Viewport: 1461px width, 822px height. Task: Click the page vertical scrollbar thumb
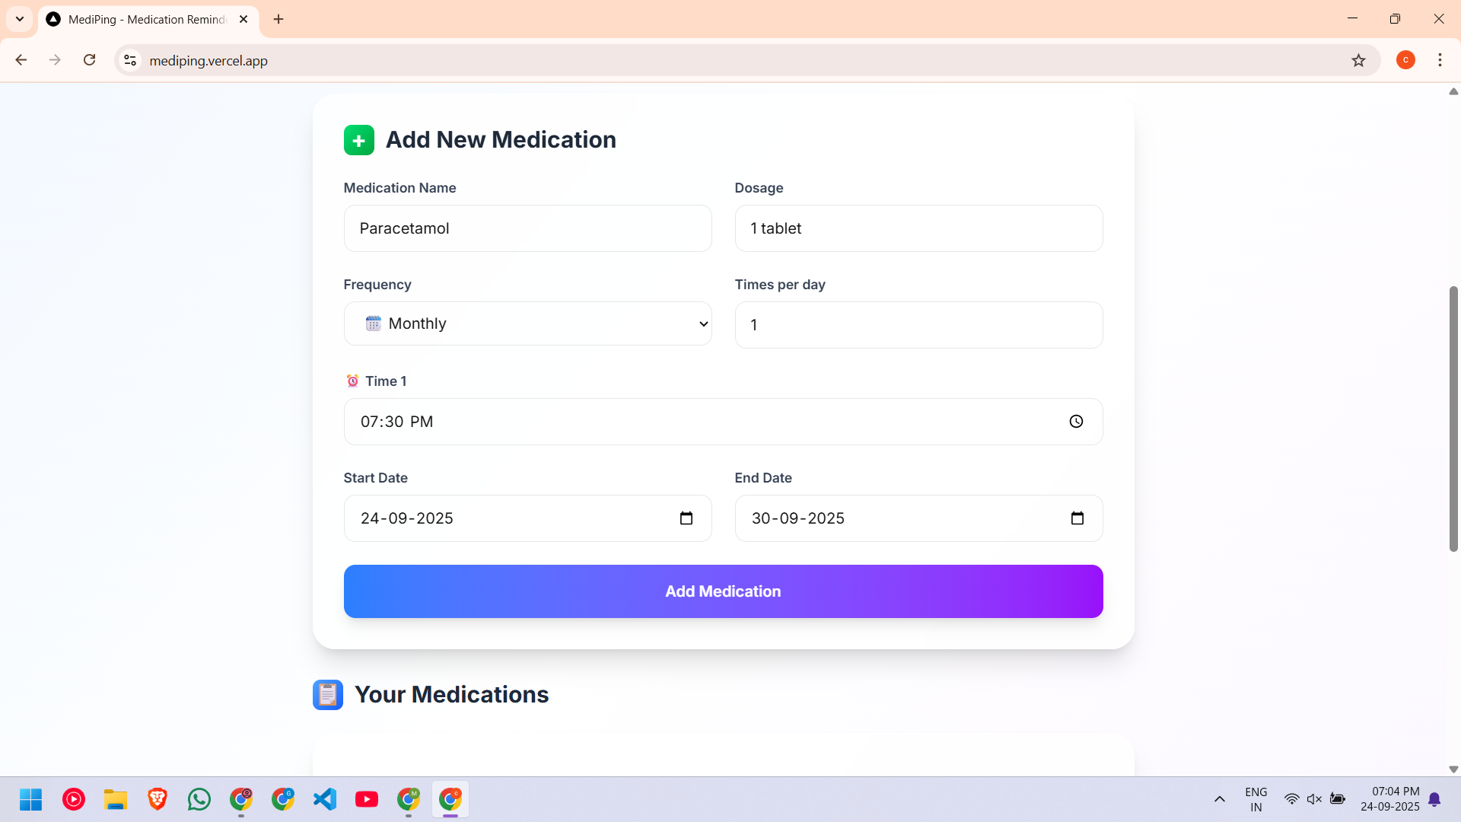click(1453, 419)
